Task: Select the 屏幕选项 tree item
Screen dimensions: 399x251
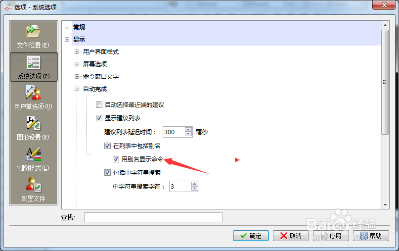Action: (x=95, y=64)
